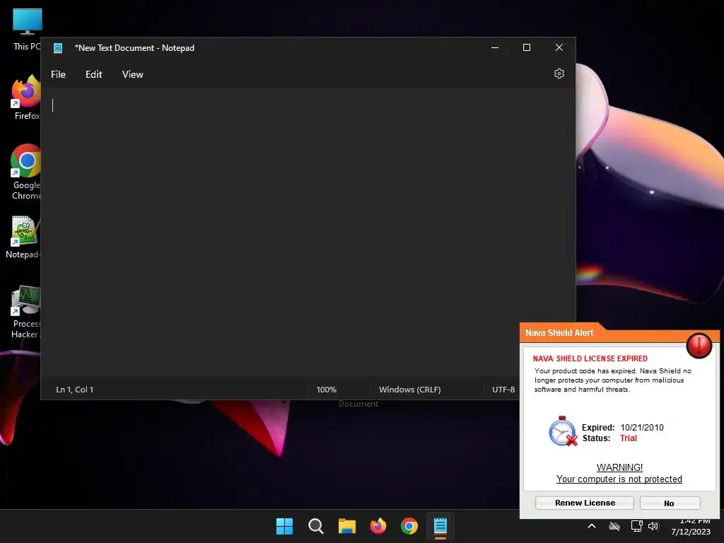The image size is (724, 543).
Task: Click the expired clock icon in alert
Action: click(x=563, y=431)
